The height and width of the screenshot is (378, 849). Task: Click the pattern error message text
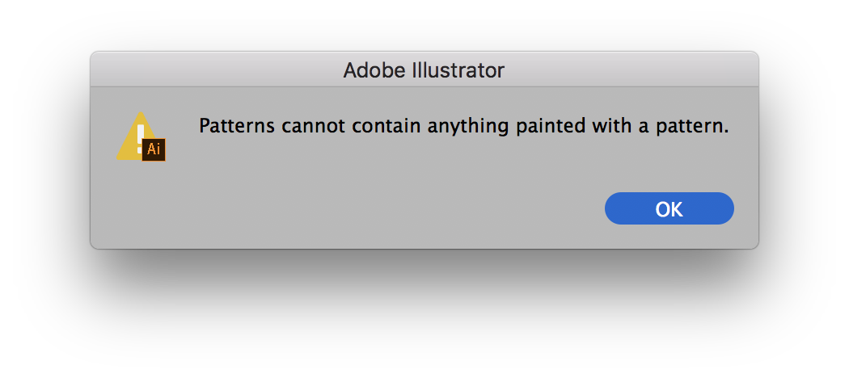pos(464,127)
